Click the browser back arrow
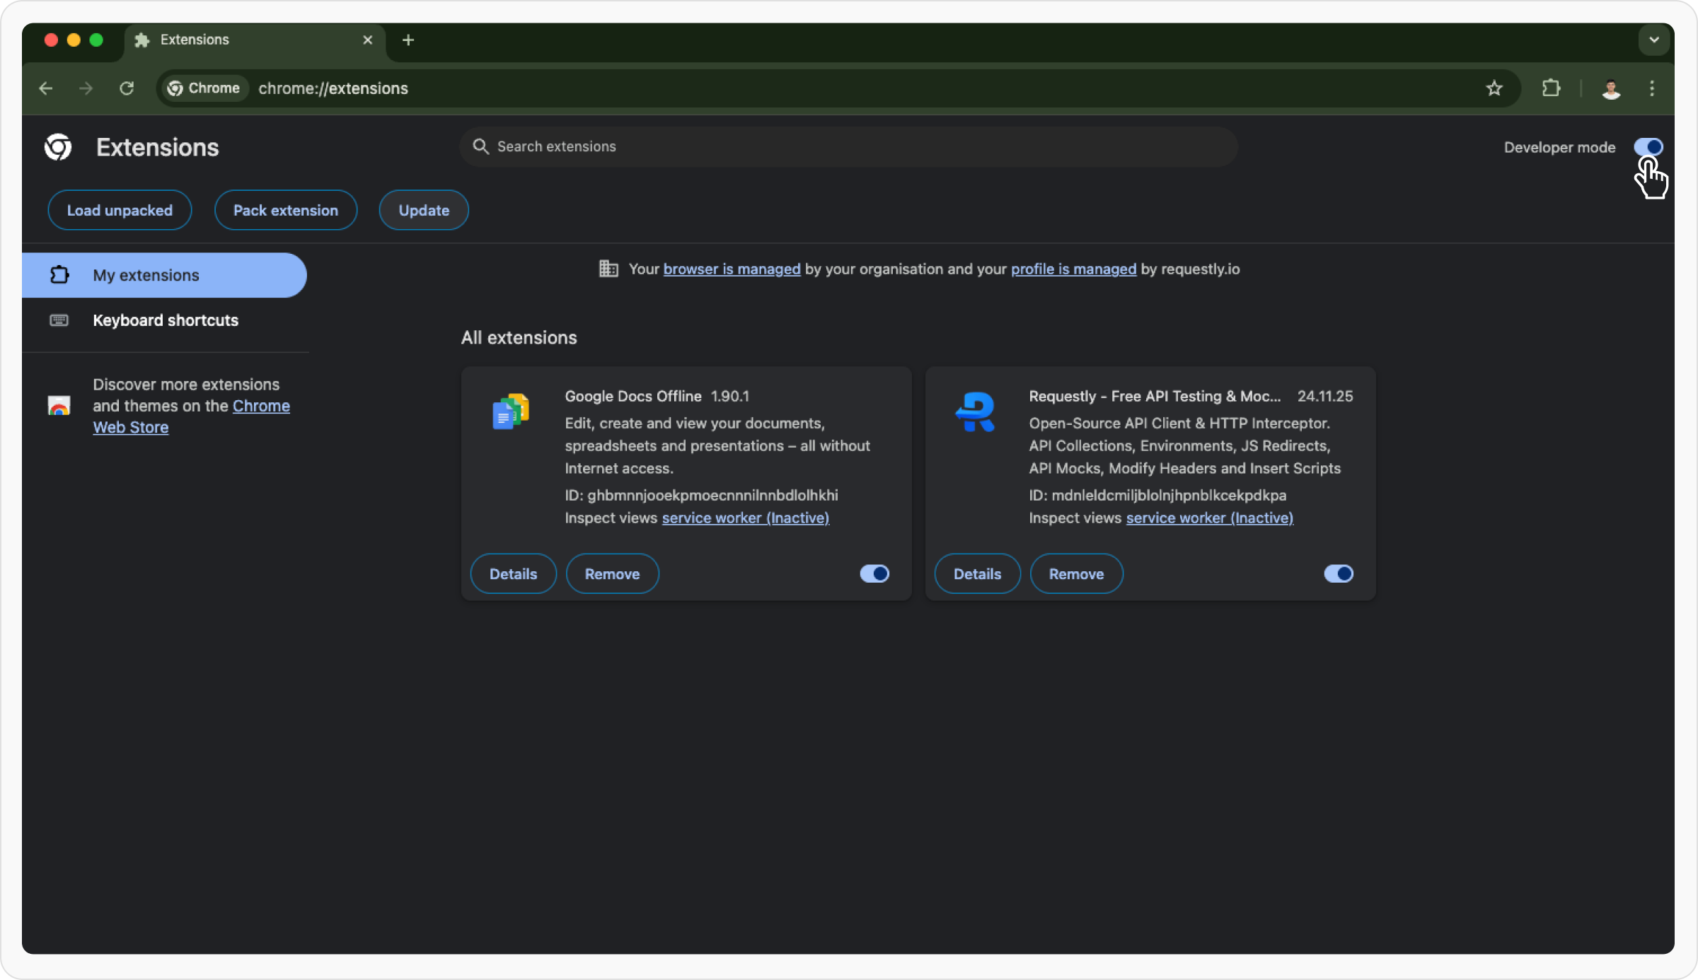This screenshot has height=980, width=1698. (46, 88)
